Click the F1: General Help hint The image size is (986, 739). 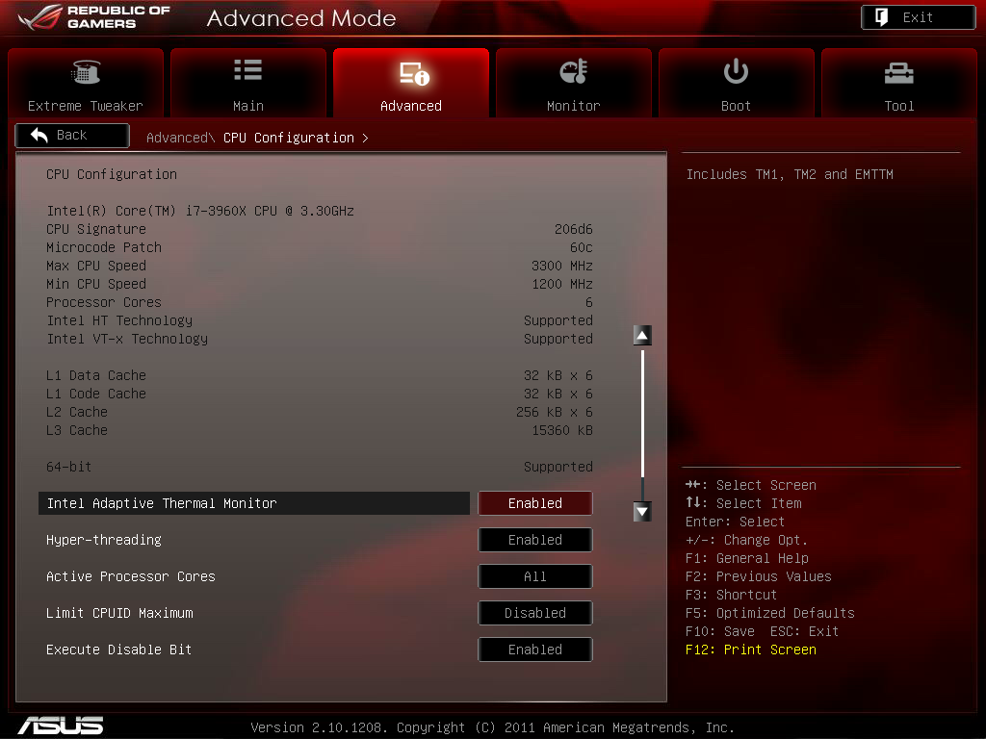coord(747,558)
